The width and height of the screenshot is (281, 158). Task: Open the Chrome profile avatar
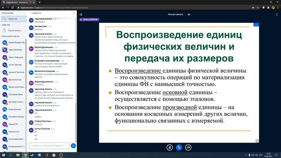coord(273,8)
